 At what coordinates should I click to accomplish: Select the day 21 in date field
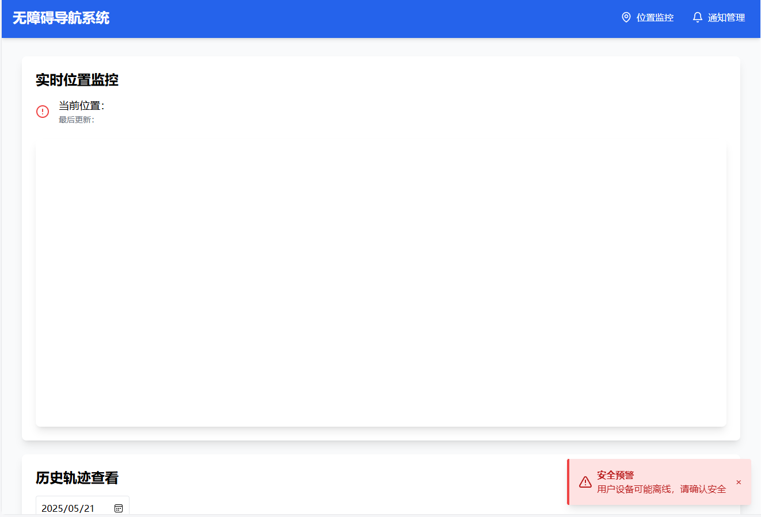tap(89, 508)
